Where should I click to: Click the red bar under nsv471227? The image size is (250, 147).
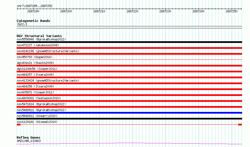point(129,48)
